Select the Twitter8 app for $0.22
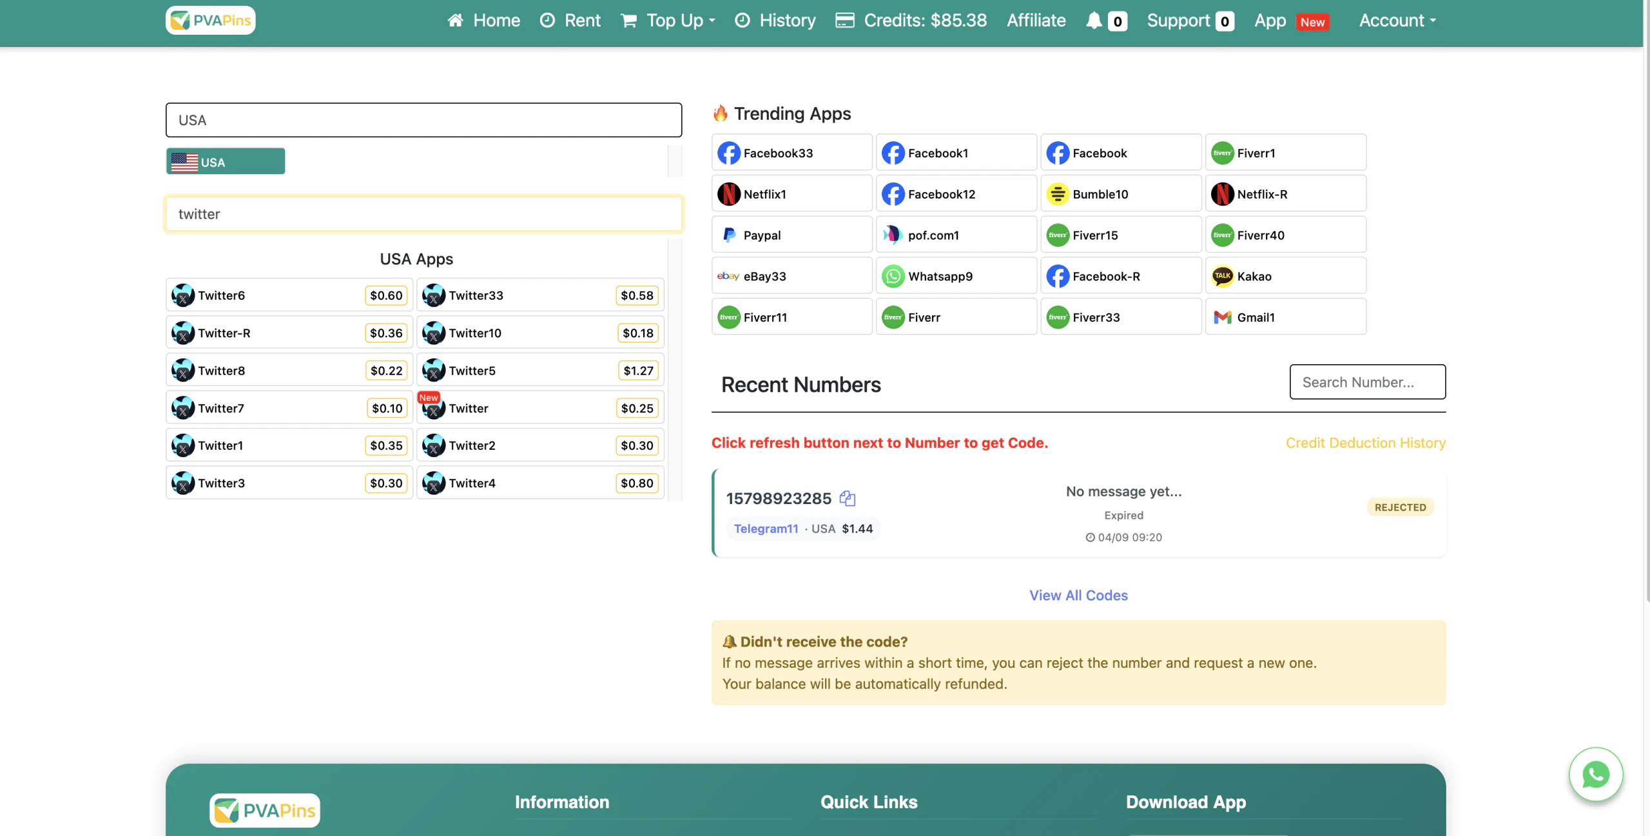Screen dimensions: 1650x836 coord(289,371)
